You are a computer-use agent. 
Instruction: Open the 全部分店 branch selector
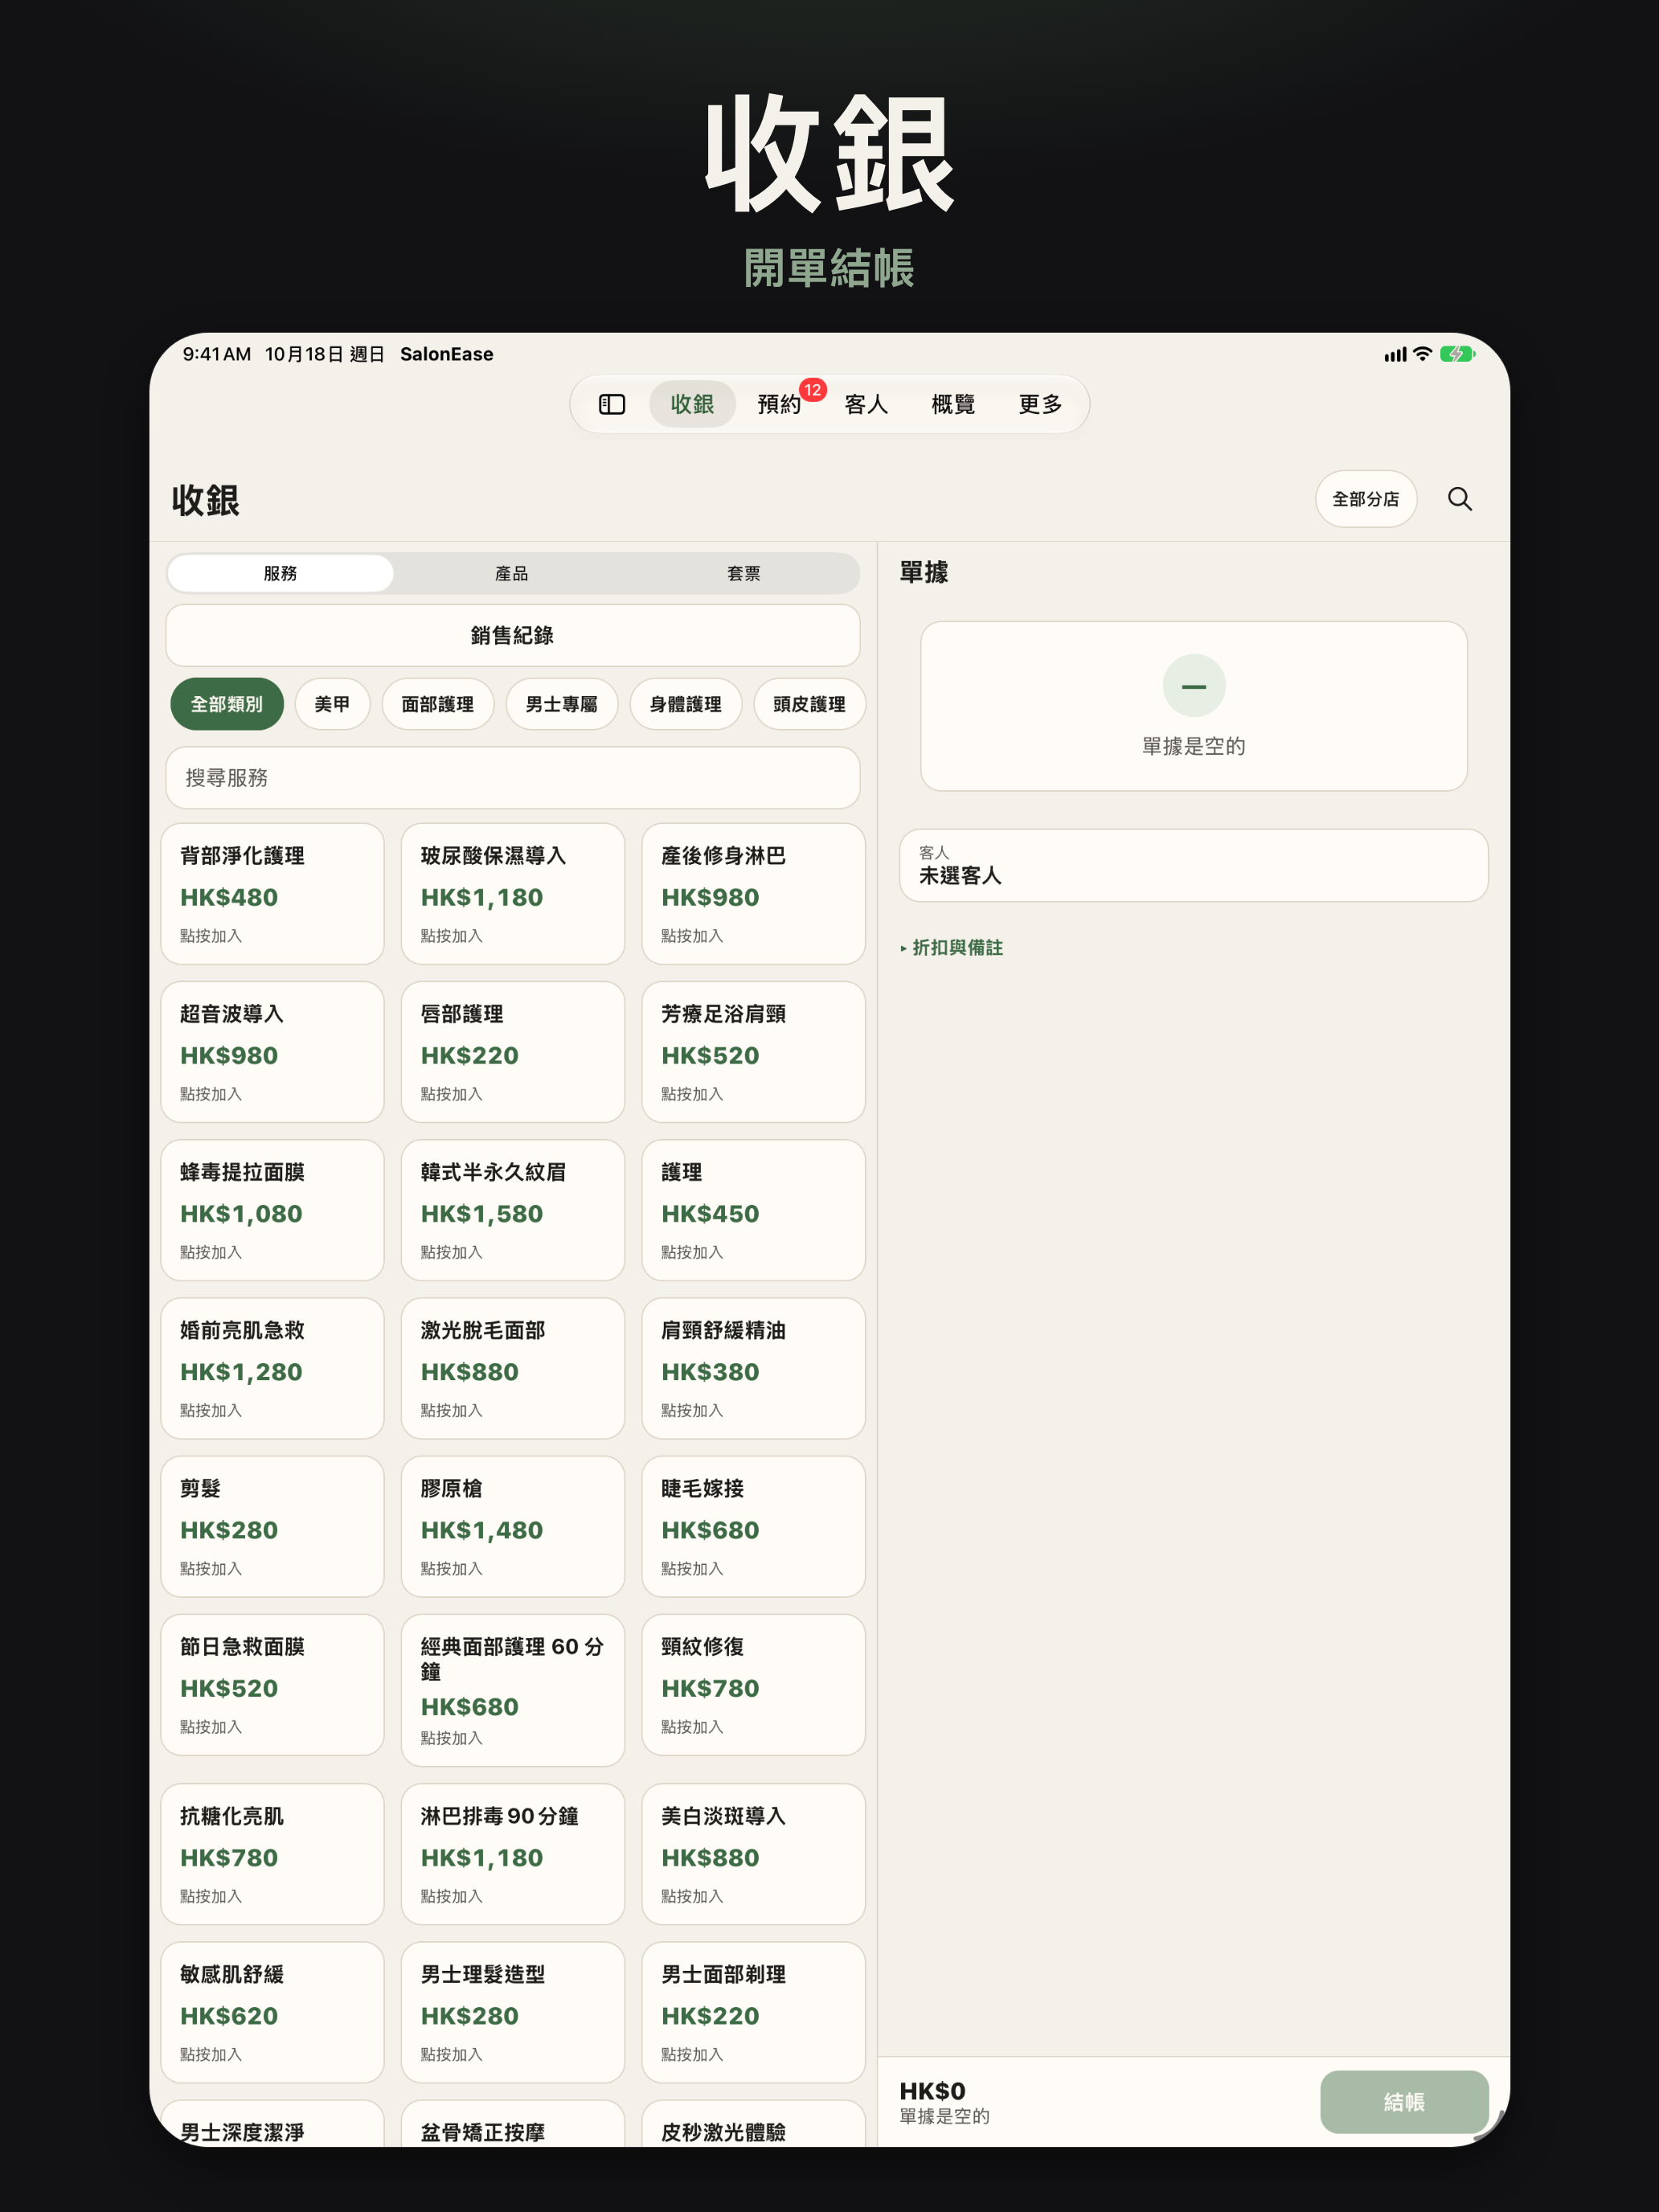1366,499
